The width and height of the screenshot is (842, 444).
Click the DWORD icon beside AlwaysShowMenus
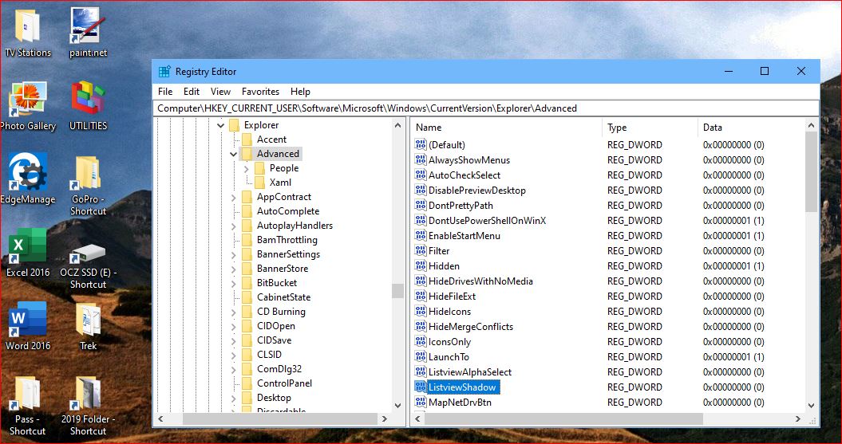(x=420, y=159)
